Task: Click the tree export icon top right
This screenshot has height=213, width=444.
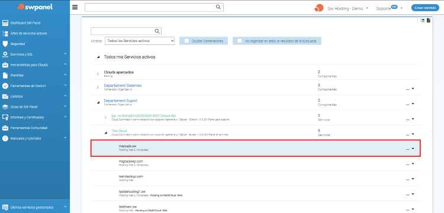Action: click(423, 20)
